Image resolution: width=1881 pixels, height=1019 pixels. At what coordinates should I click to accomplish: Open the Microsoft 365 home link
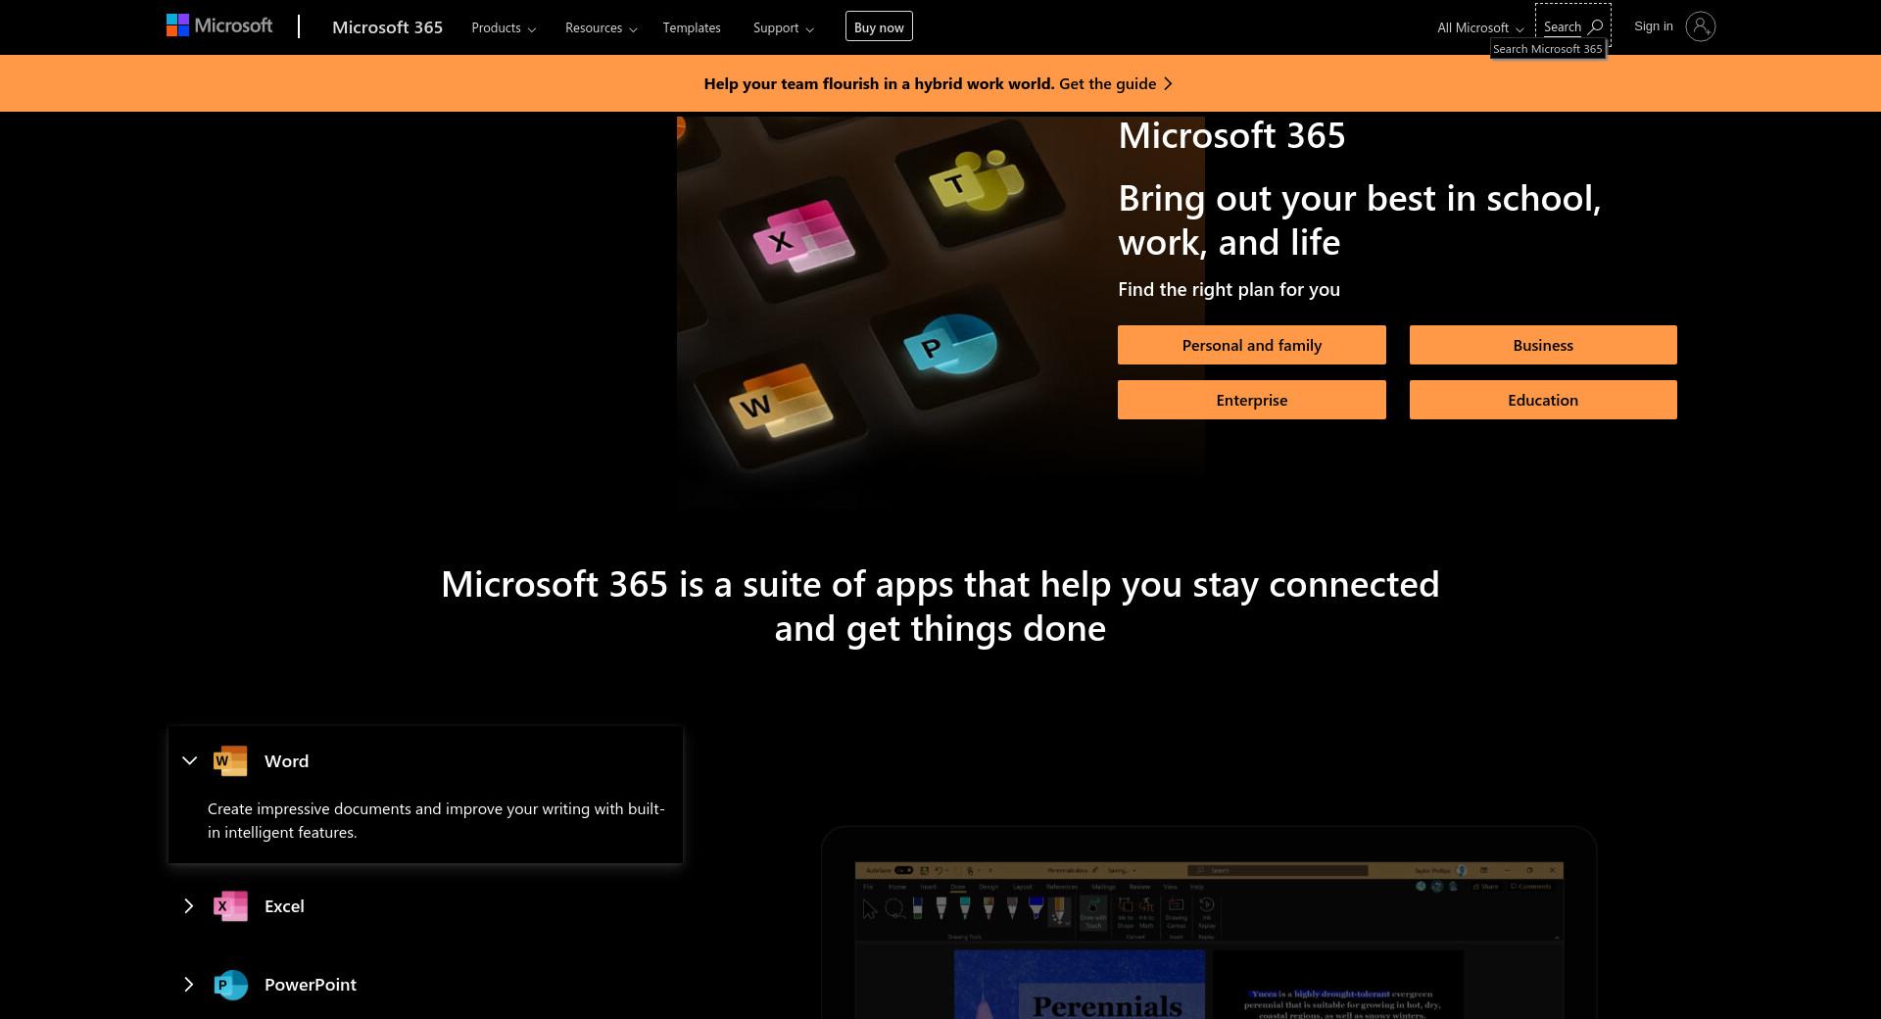click(387, 27)
